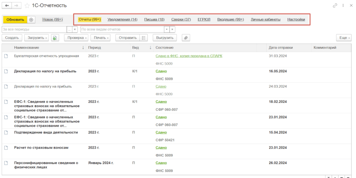356x178 pixels.
Task: Open the Сверки (37) tab
Action: click(x=181, y=19)
